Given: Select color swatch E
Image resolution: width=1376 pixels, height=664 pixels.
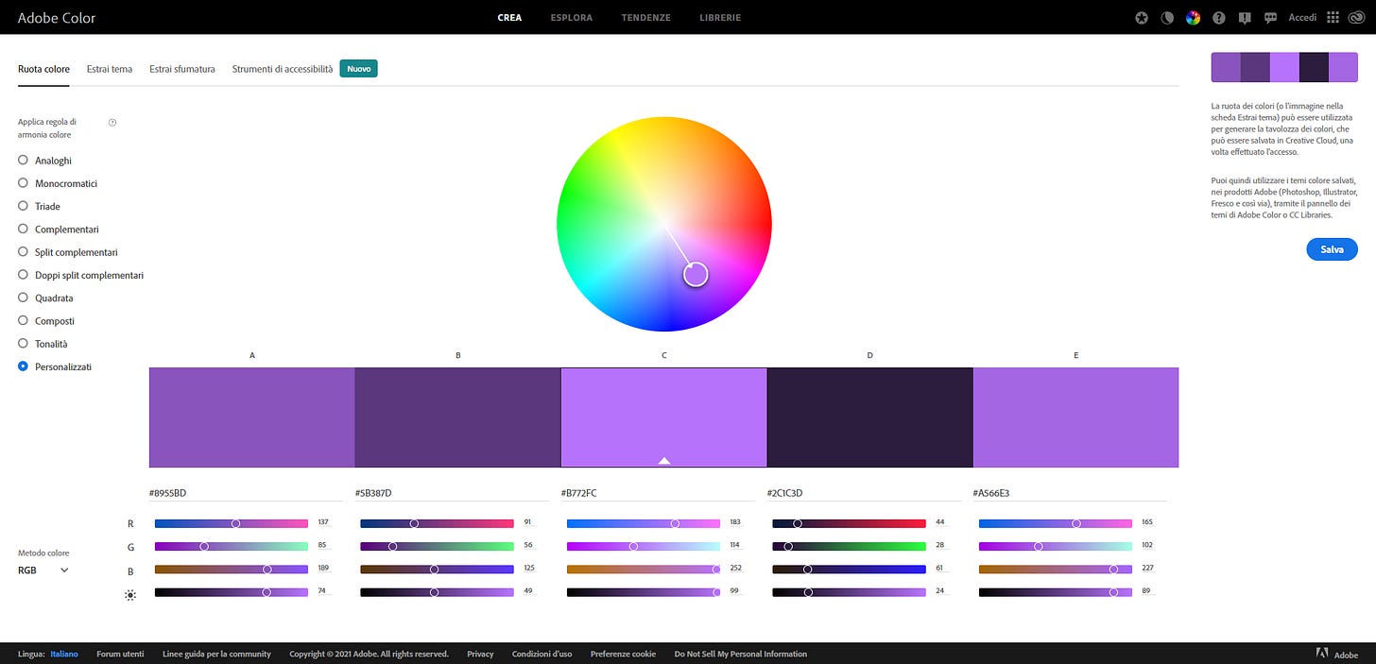Looking at the screenshot, I should pyautogui.click(x=1076, y=417).
